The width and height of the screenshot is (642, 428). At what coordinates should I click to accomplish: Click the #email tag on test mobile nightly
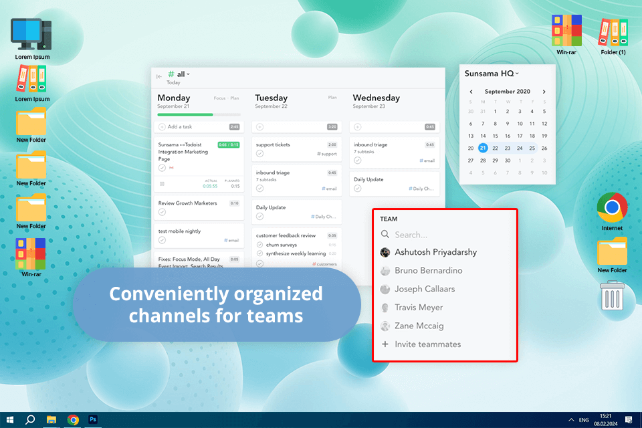[231, 241]
